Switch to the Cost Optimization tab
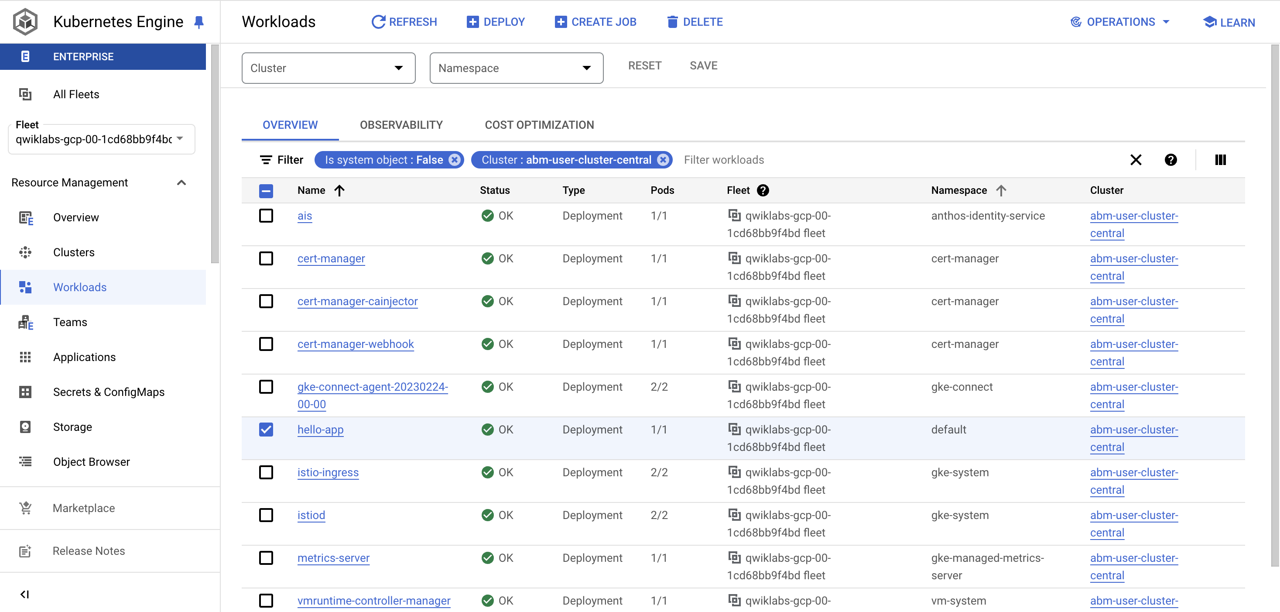Screen dimensions: 1280x612 (x=539, y=125)
